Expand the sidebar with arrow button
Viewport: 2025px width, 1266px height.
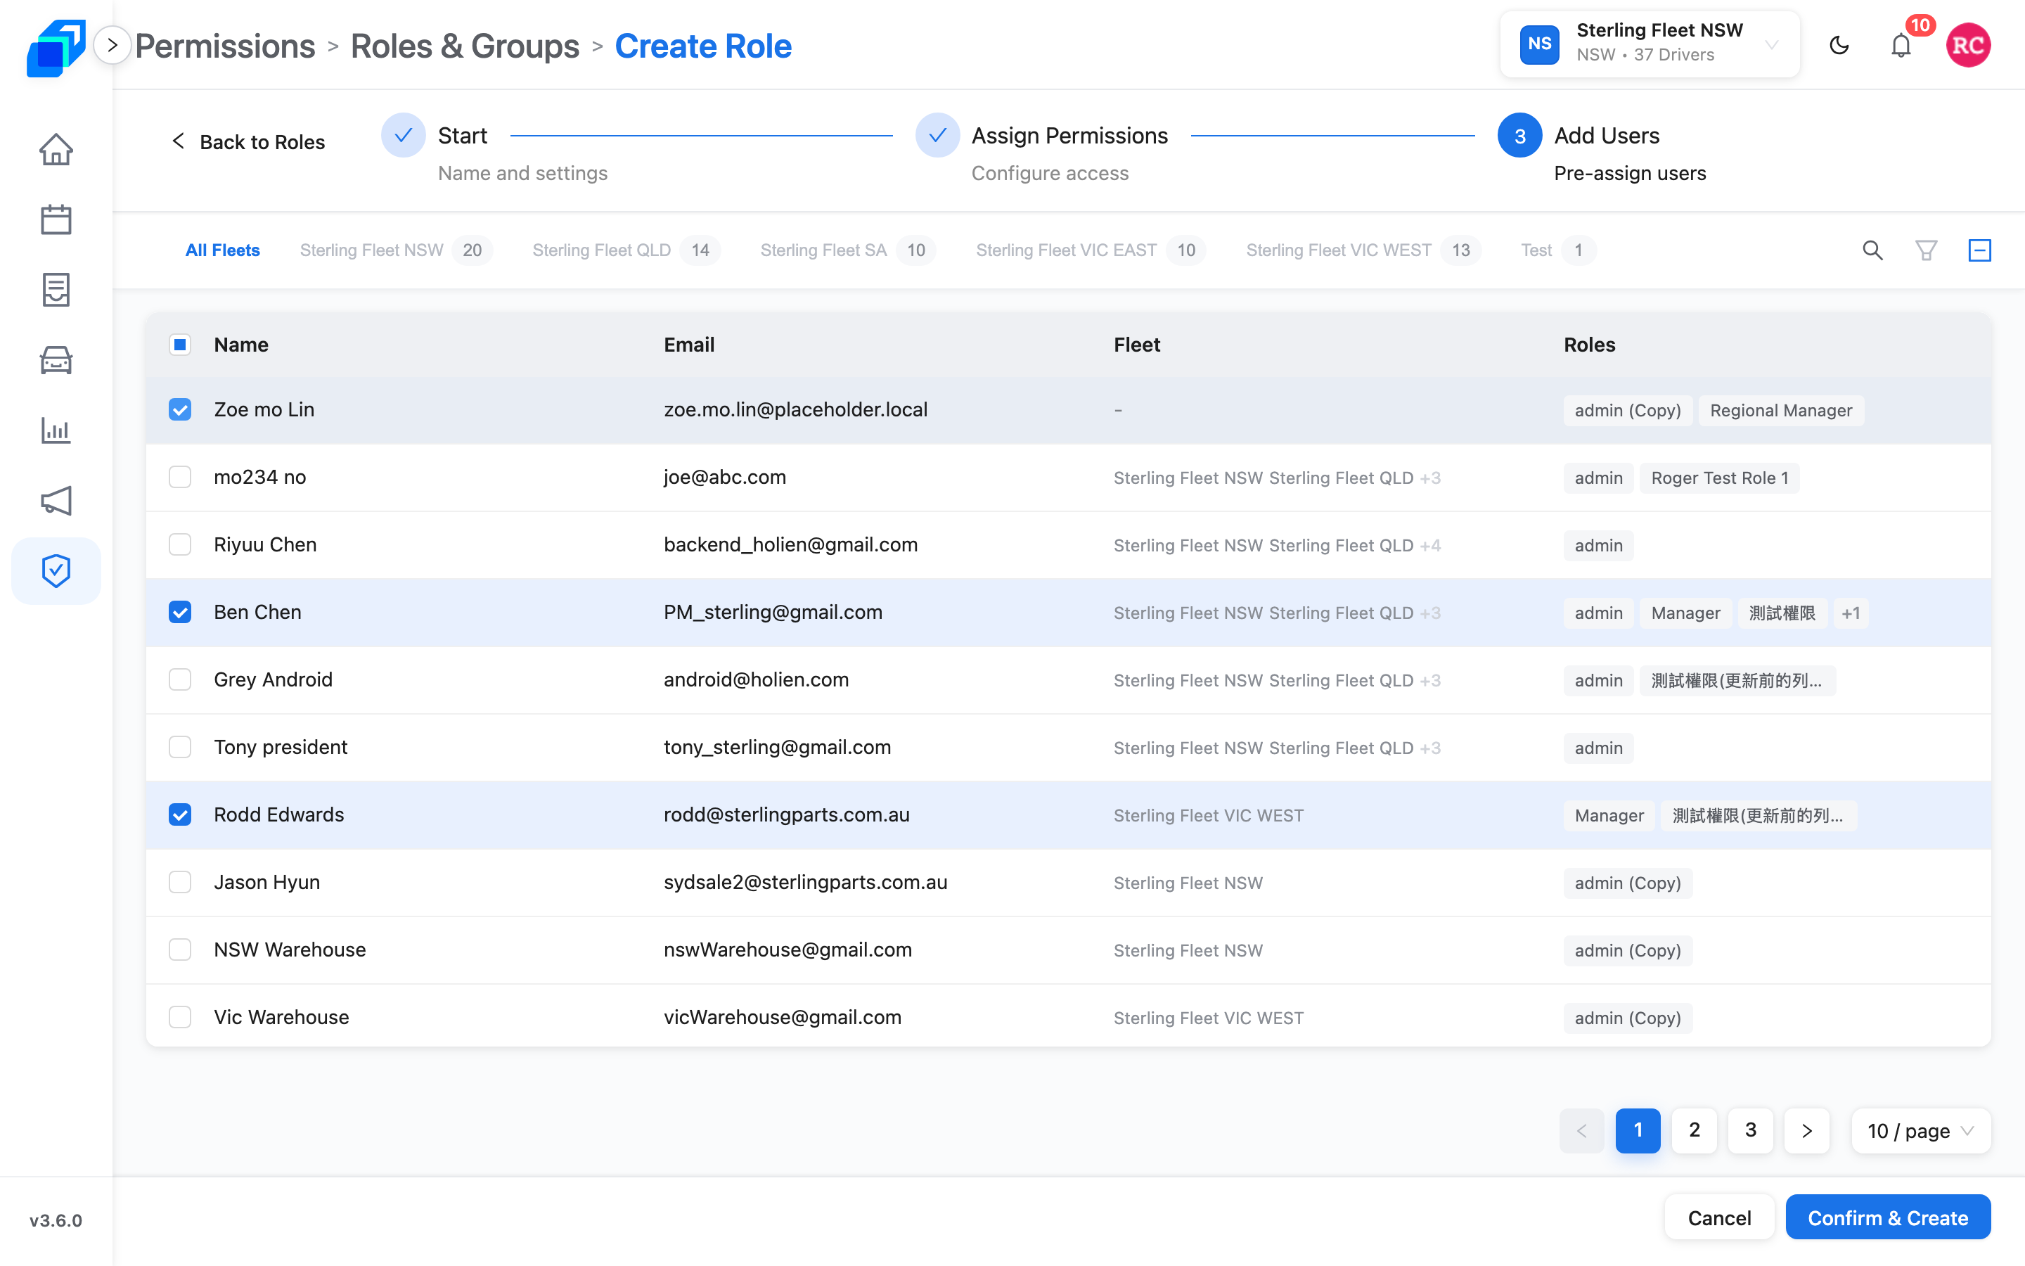112,45
